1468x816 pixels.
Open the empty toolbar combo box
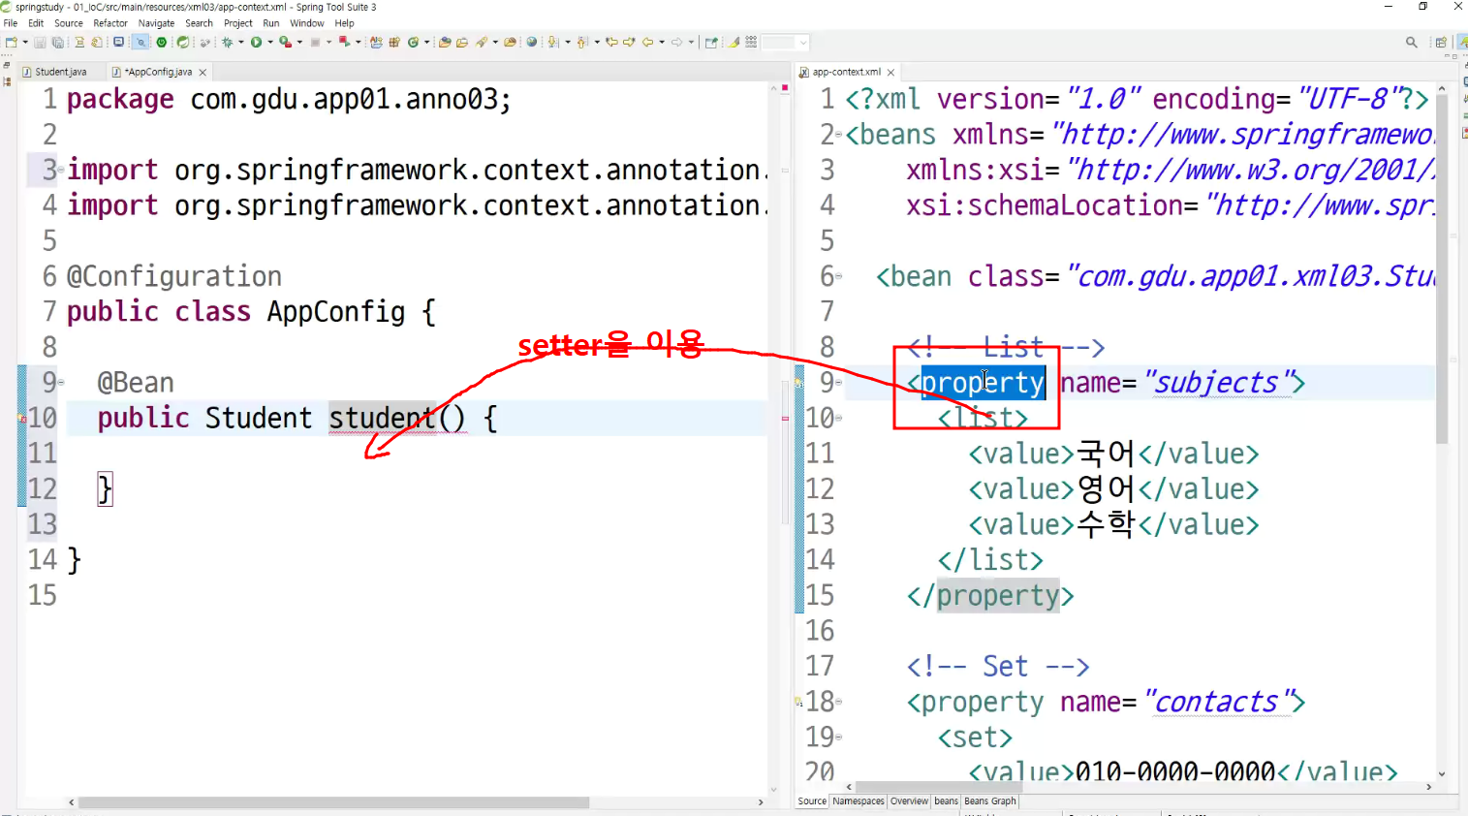[x=785, y=42]
